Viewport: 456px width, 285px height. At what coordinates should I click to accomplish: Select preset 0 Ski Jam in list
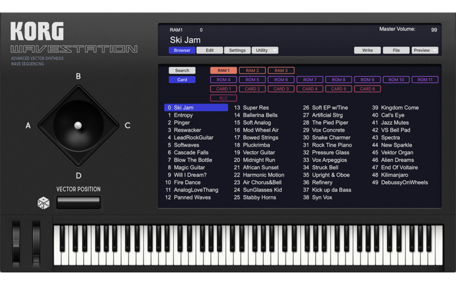click(196, 108)
